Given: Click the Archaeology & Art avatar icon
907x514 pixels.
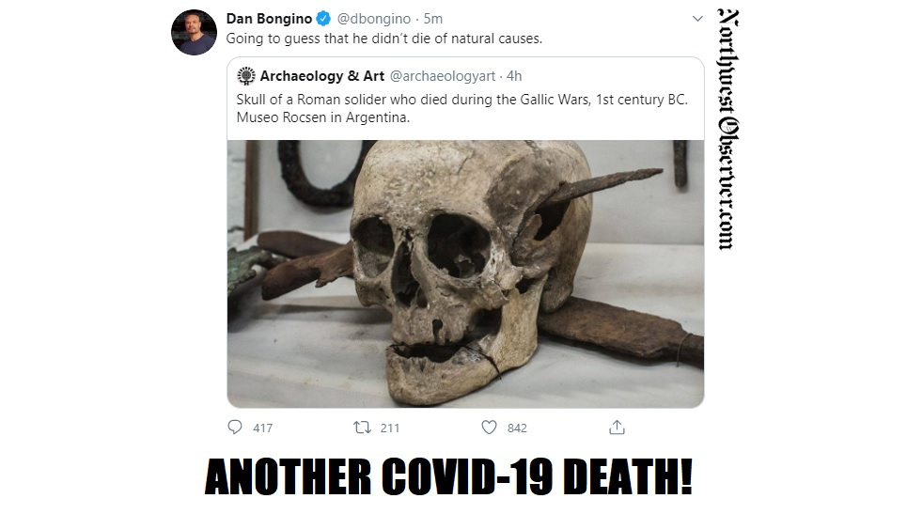Looking at the screenshot, I should pos(246,76).
